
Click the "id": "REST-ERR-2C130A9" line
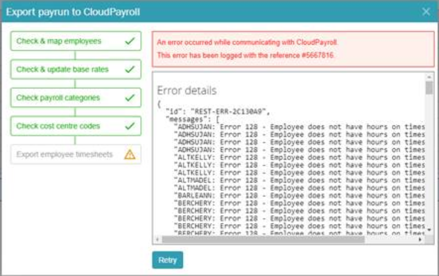pyautogui.click(x=218, y=112)
